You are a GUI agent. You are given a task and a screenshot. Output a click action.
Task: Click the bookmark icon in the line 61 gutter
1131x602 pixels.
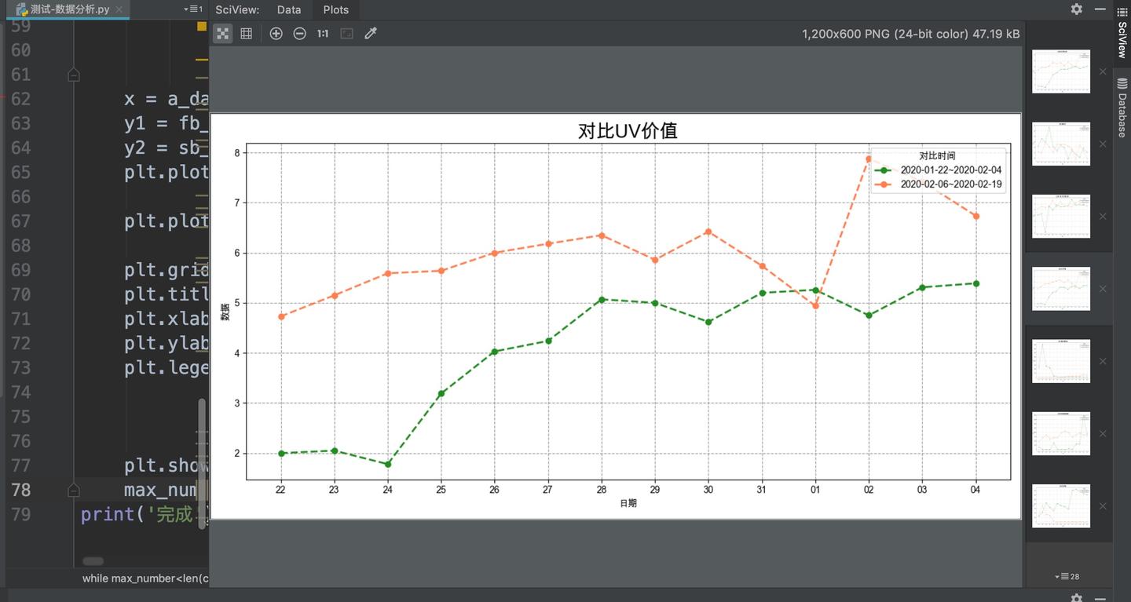[73, 73]
